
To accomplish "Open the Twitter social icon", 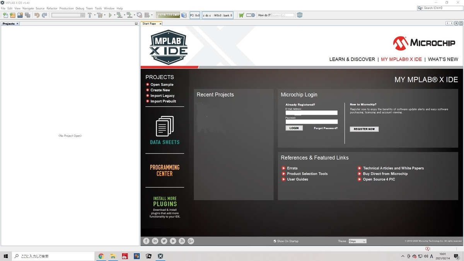I will pyautogui.click(x=164, y=241).
